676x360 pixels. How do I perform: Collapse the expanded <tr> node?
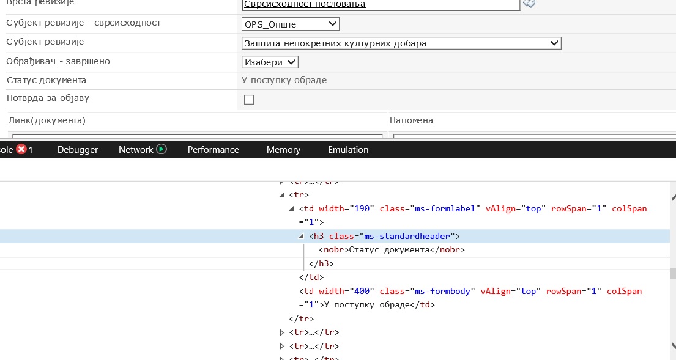281,195
